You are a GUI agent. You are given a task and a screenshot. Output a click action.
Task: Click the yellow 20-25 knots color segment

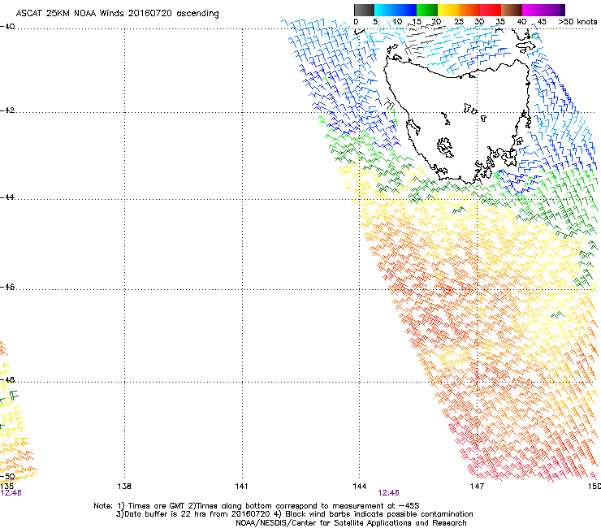[x=448, y=10]
